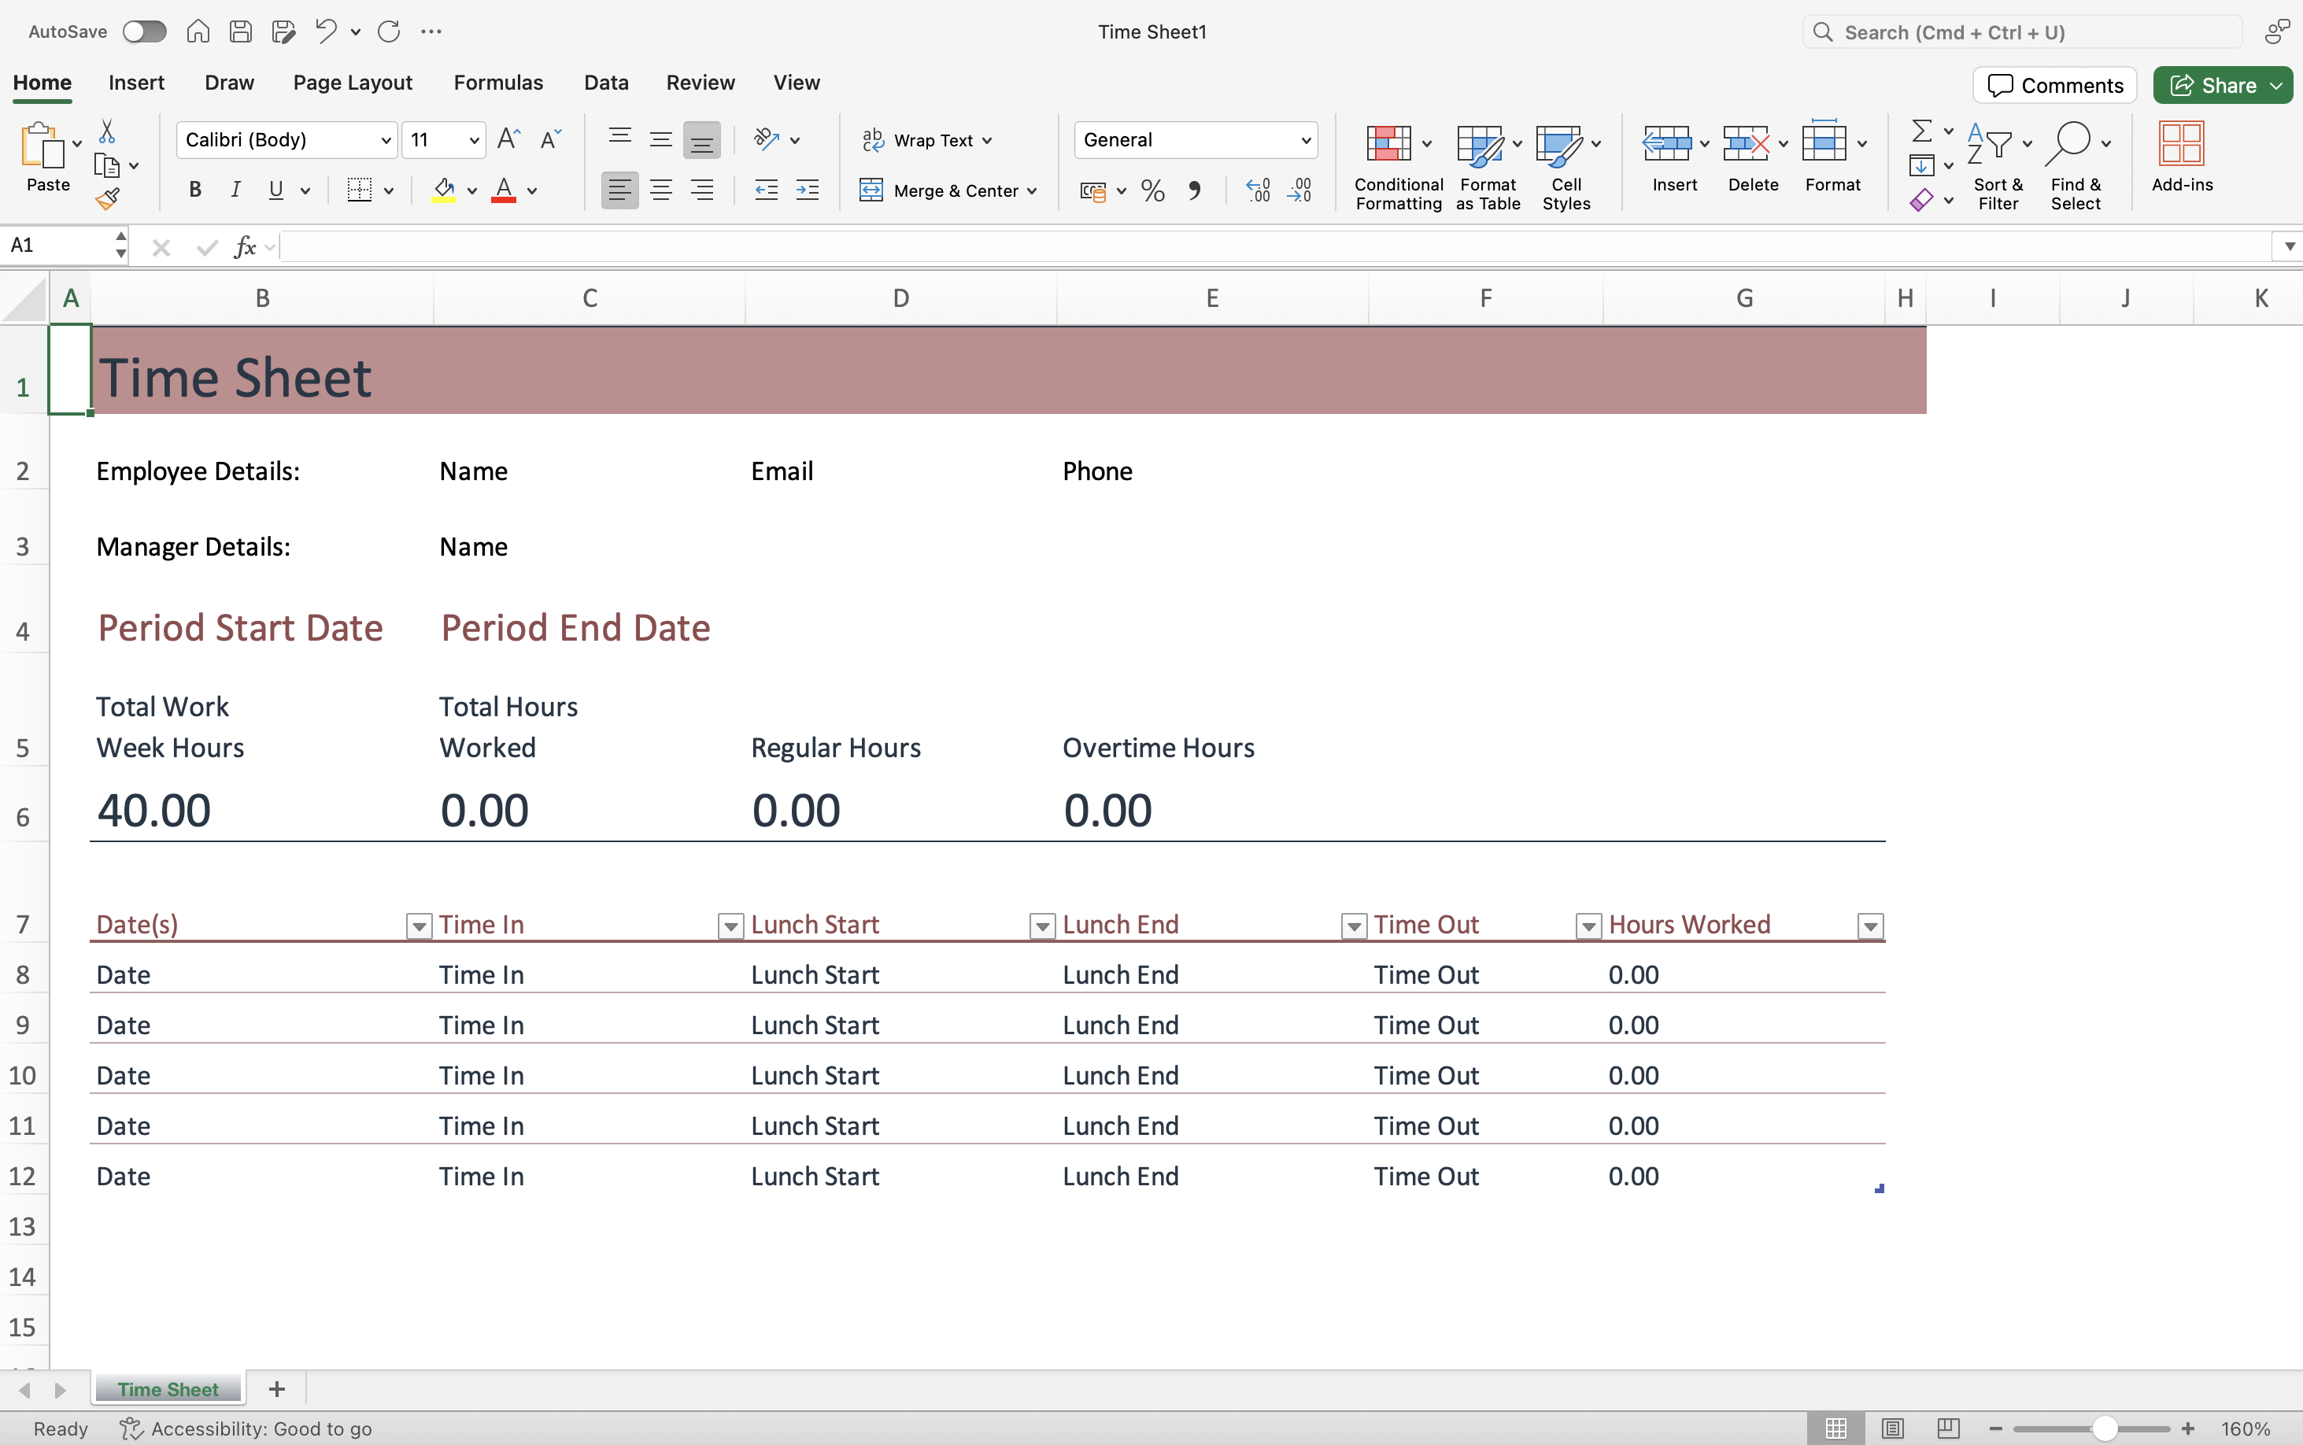Image resolution: width=2303 pixels, height=1445 pixels.
Task: Click the Name Box showing A1
Action: point(59,246)
